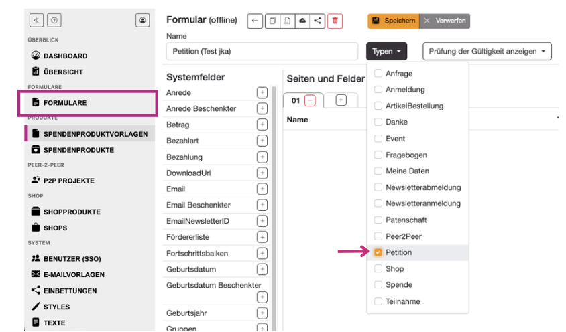Click the Speichern save button
The image size is (566, 332).
click(x=394, y=21)
